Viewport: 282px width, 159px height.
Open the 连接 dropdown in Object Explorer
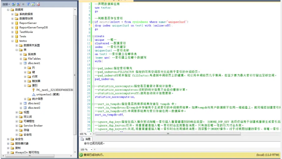[x=6, y=4]
